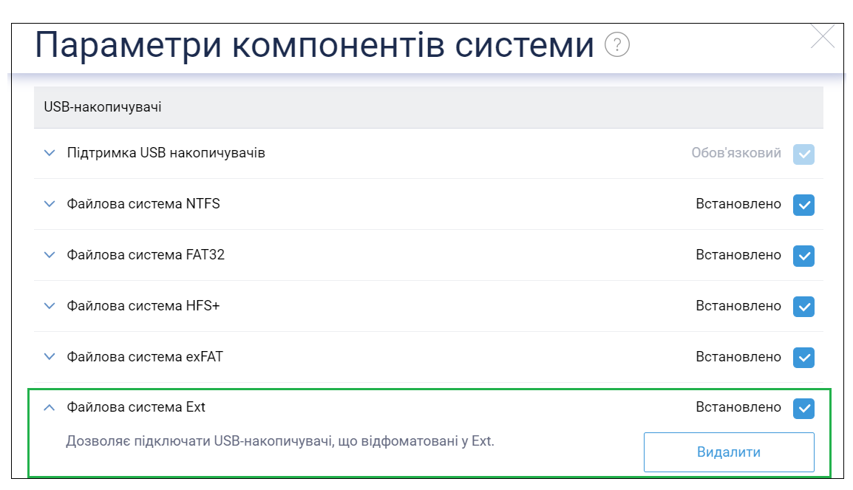Uncheck the NTFS file system checkbox
The height and width of the screenshot is (490, 853).
(x=803, y=205)
